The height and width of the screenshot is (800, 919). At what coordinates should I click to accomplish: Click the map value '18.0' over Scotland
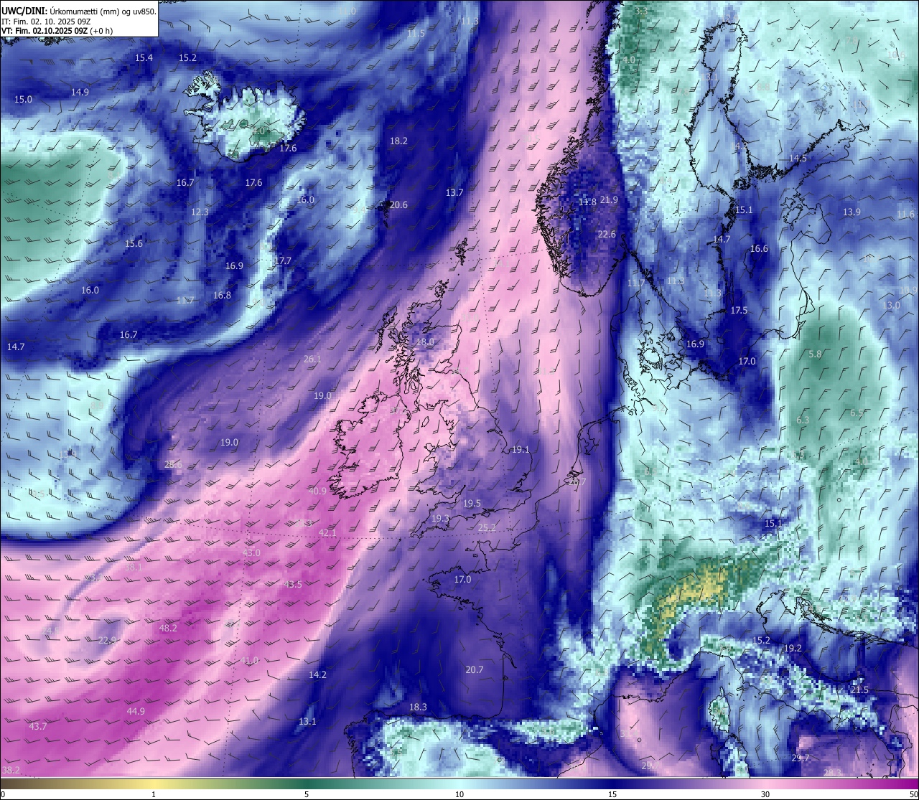click(425, 342)
